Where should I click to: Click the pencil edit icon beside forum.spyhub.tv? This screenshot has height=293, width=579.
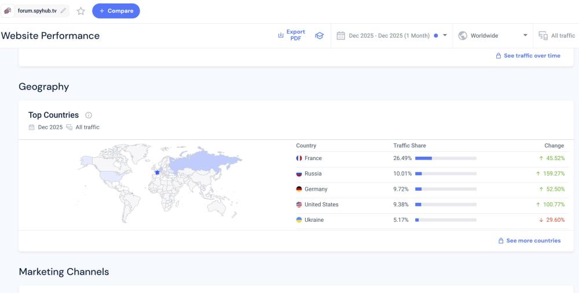[63, 10]
